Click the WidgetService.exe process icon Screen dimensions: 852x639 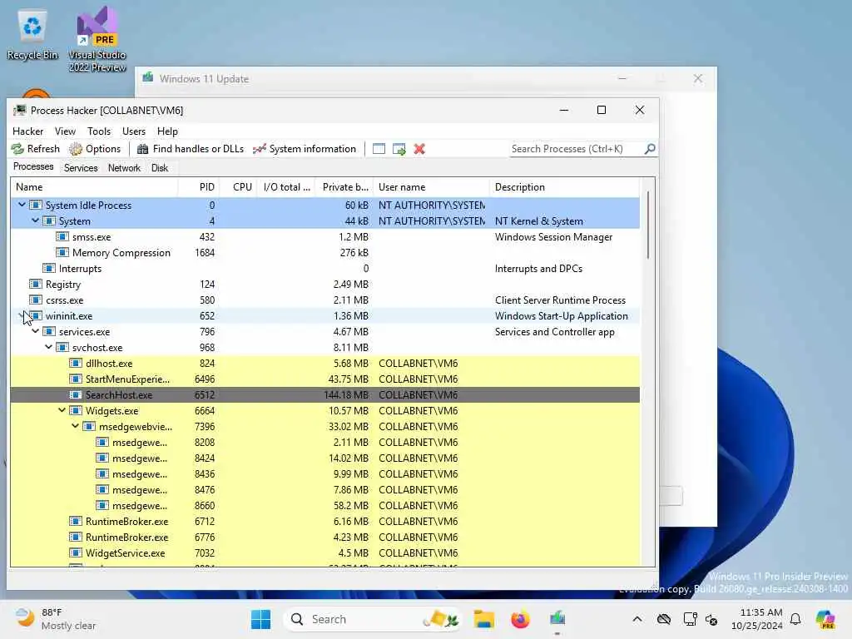click(76, 552)
